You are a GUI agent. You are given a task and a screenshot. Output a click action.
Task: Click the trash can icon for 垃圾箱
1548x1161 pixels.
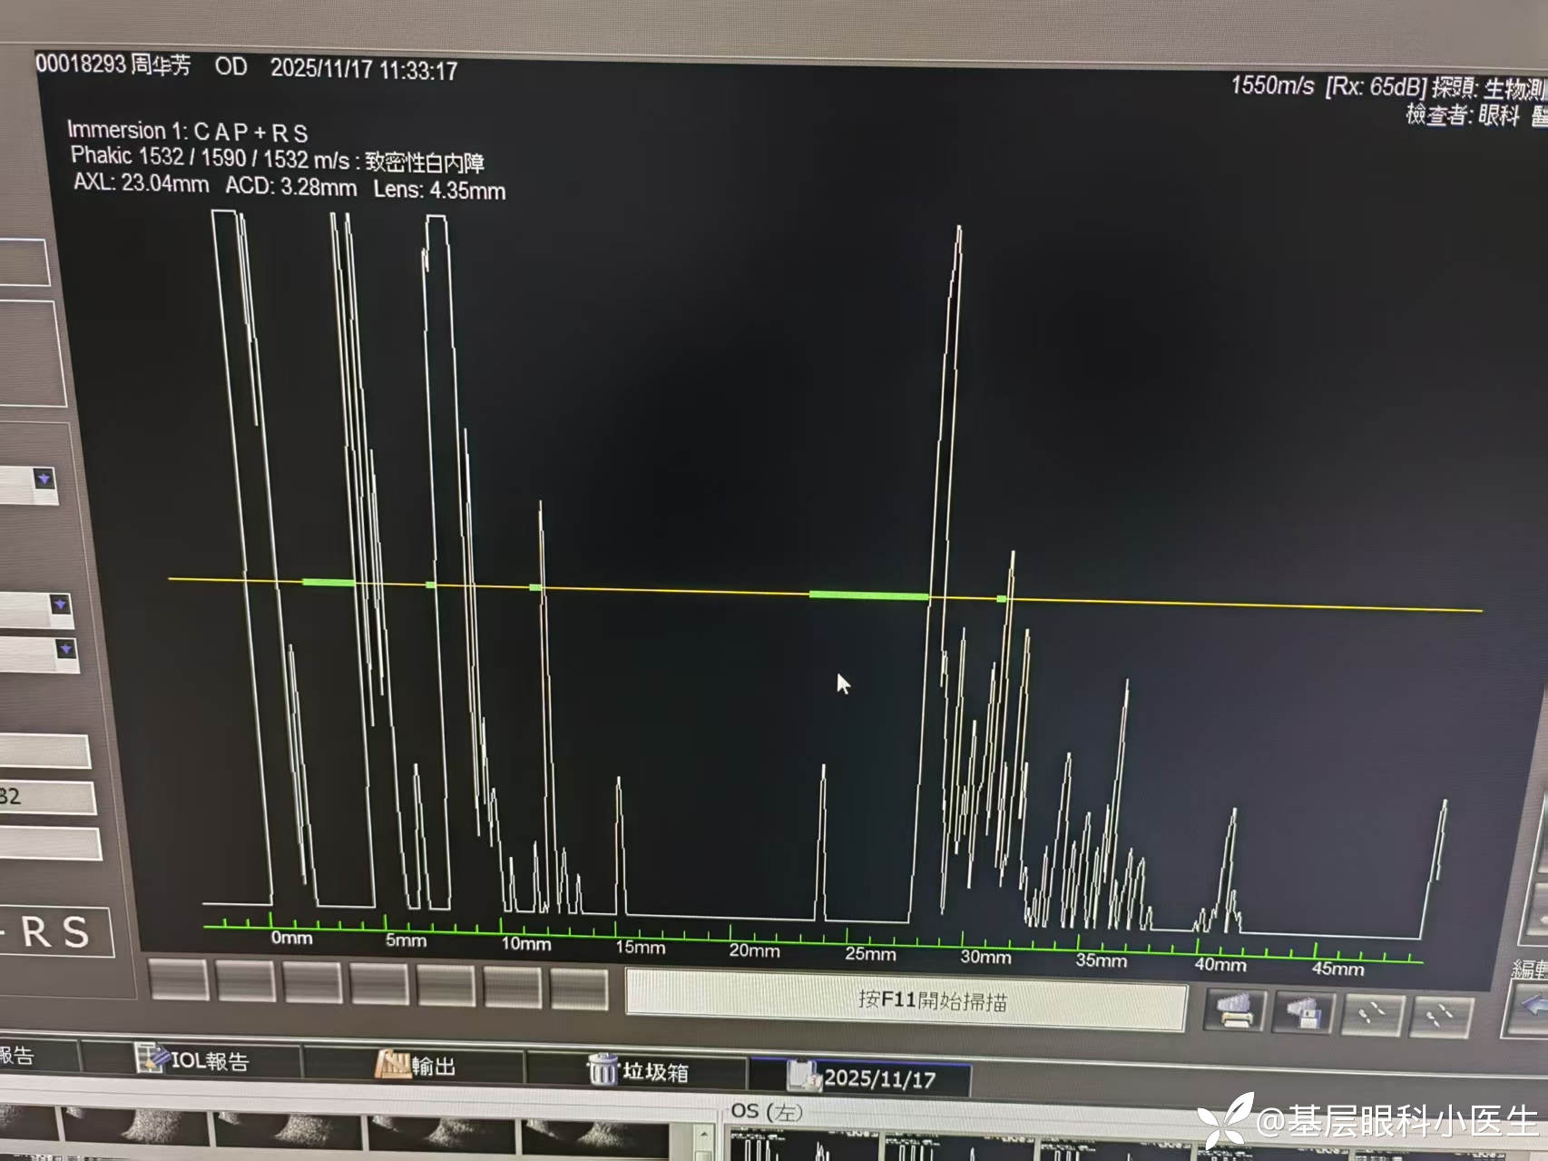pyautogui.click(x=602, y=1069)
